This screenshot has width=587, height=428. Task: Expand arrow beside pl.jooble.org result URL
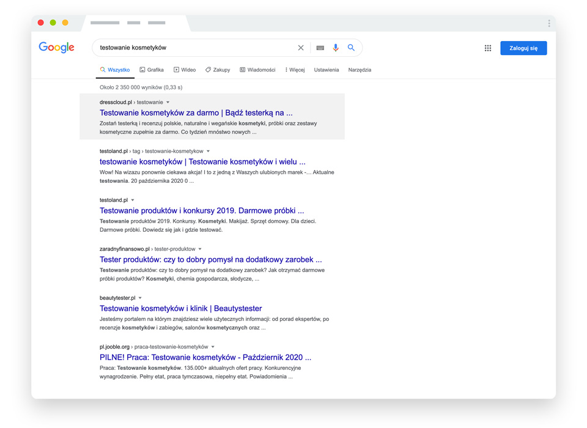pos(213,347)
